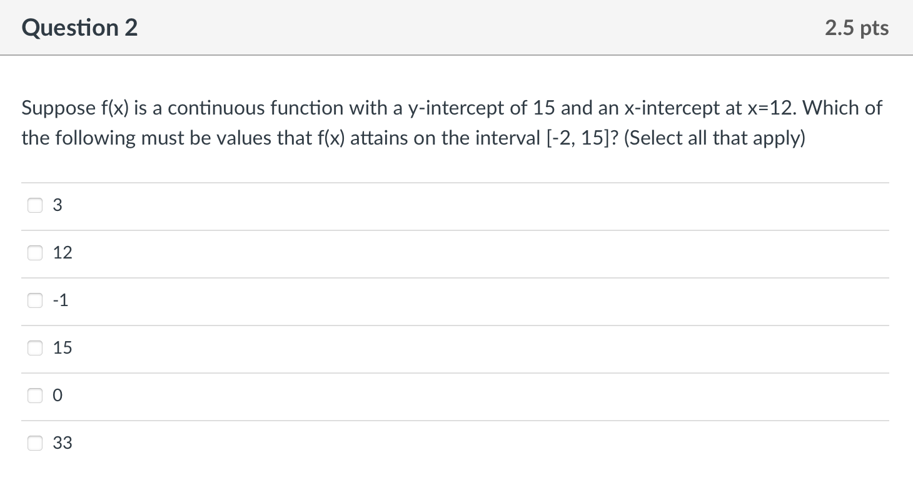Image resolution: width=913 pixels, height=492 pixels.
Task: Click the Question 2 heading
Action: (79, 28)
